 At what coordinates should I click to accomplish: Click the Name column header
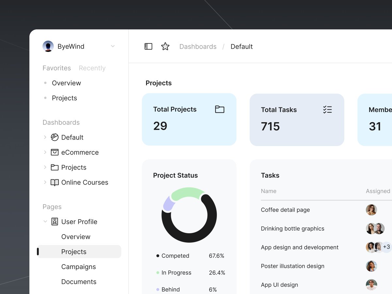point(269,191)
